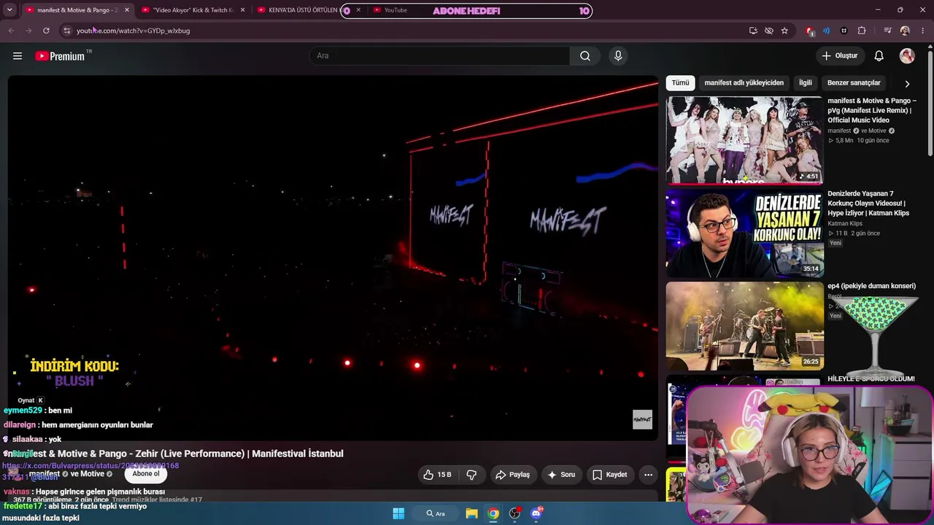The width and height of the screenshot is (934, 525).
Task: Subscribe with the "Abone ol" button
Action: (146, 474)
